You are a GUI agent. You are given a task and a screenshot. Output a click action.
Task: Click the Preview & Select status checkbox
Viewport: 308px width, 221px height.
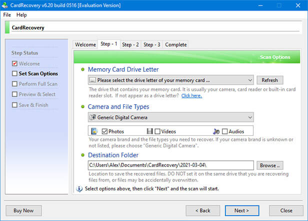point(14,94)
